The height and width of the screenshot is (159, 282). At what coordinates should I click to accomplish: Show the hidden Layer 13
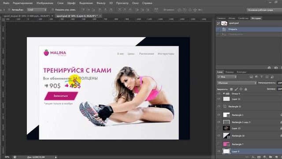(x=219, y=128)
